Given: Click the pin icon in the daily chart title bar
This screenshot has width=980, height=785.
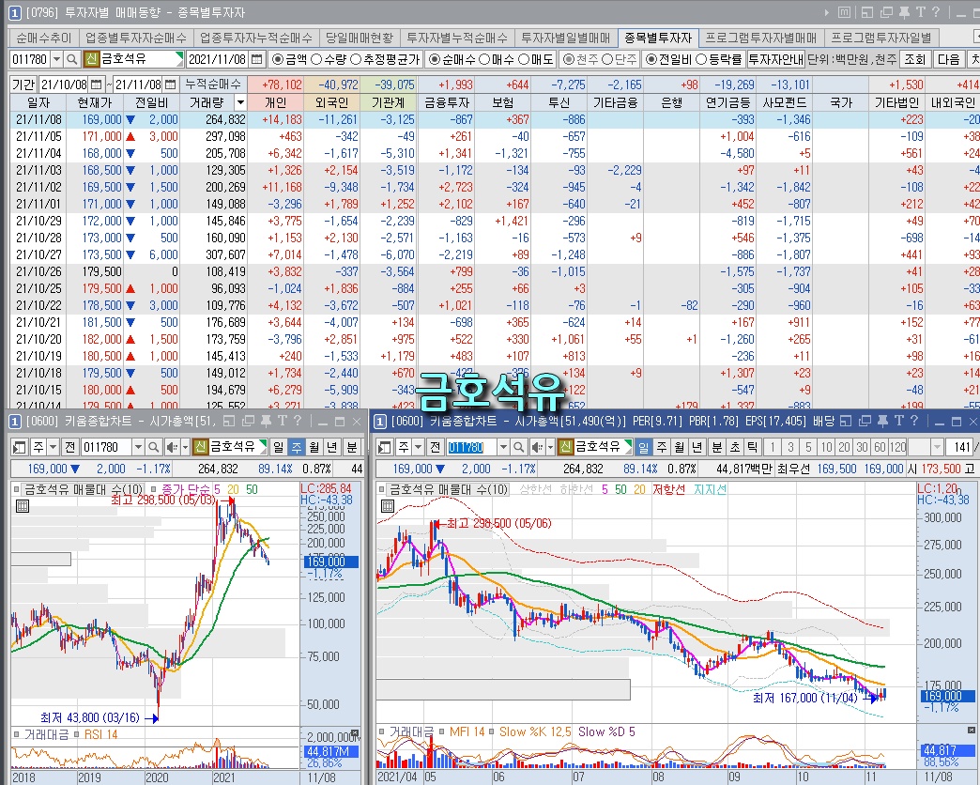Looking at the screenshot, I should (882, 422).
